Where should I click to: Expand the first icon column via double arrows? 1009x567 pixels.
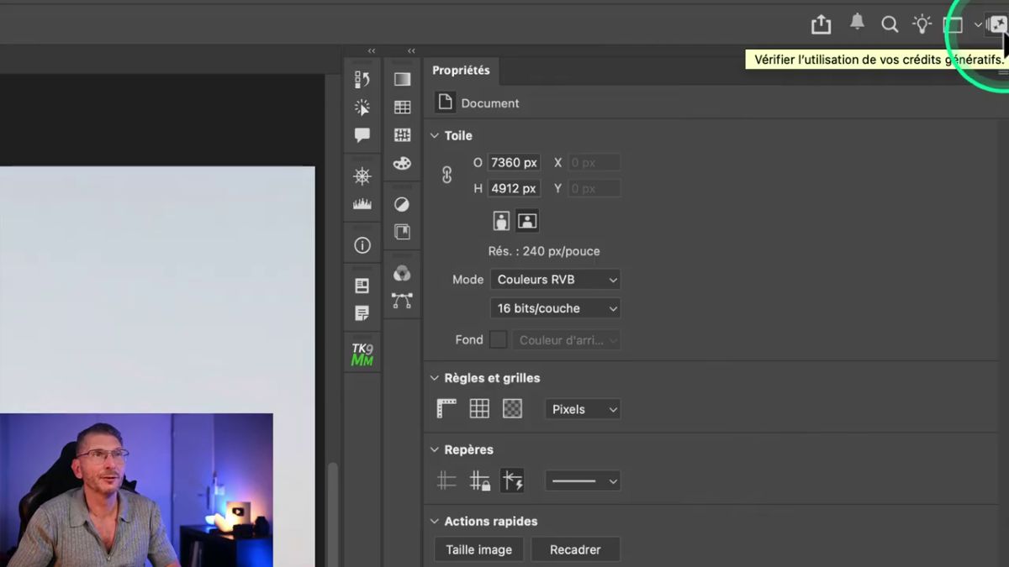coord(372,51)
